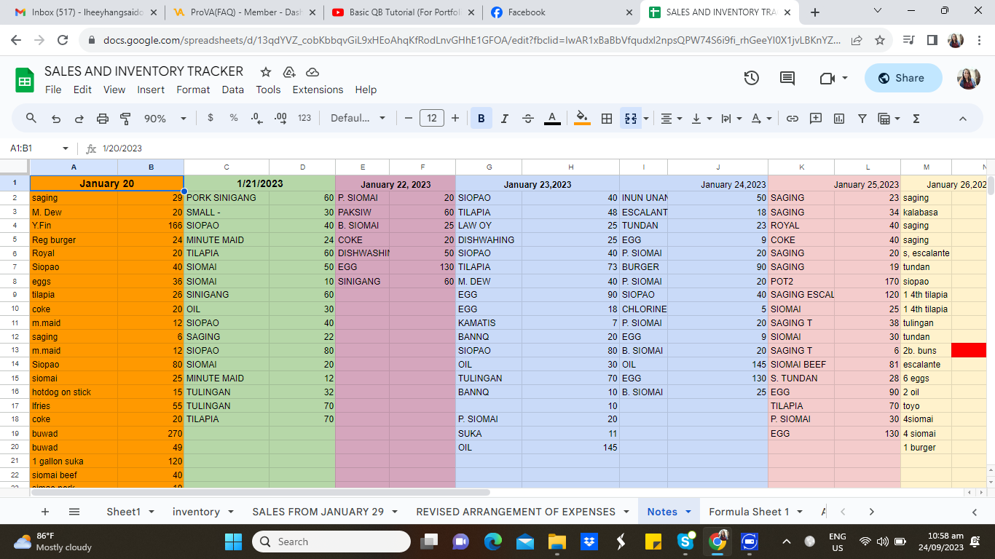Open the zoom level dropdown at 90%

click(x=165, y=118)
